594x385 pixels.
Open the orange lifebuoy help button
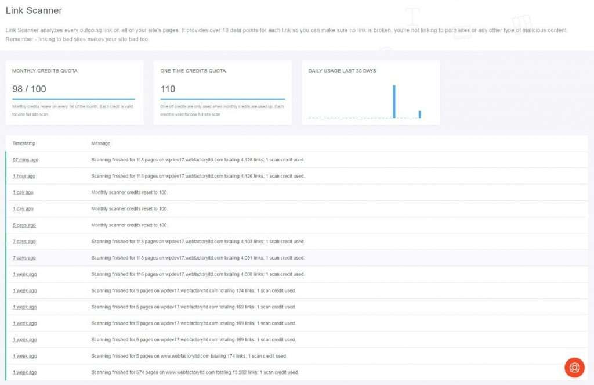[574, 368]
